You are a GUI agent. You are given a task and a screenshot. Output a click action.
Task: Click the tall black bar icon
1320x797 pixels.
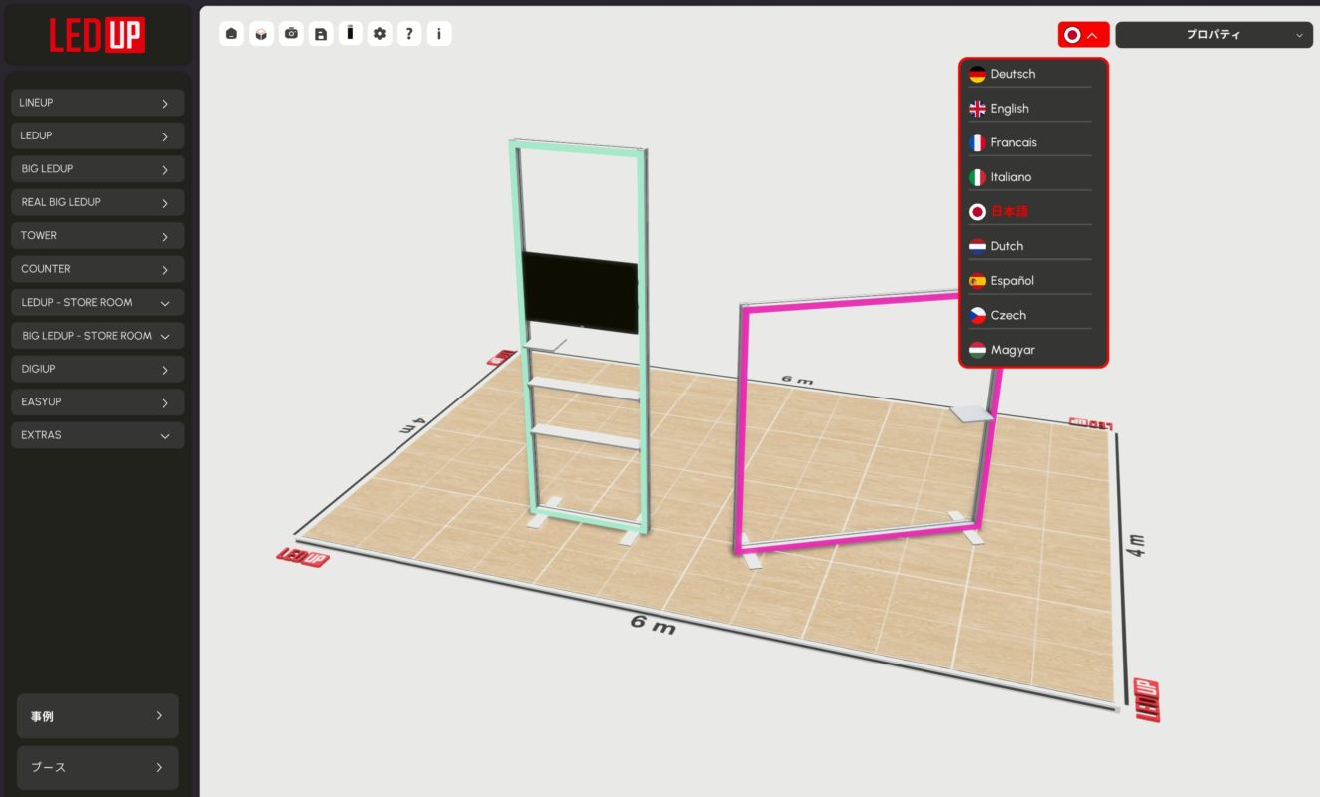[x=350, y=34]
